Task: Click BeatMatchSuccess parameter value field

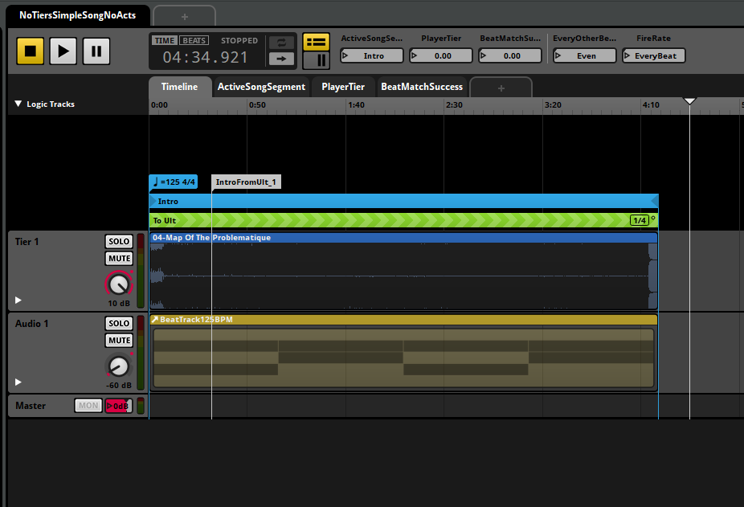Action: click(x=510, y=55)
